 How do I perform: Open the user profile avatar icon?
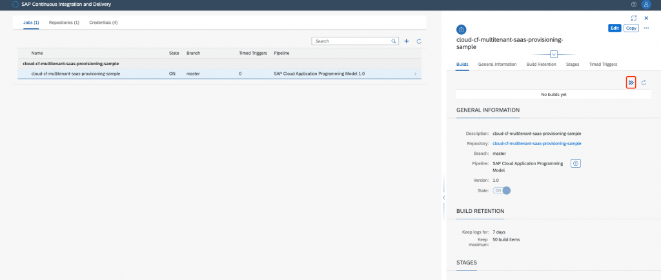646,5
